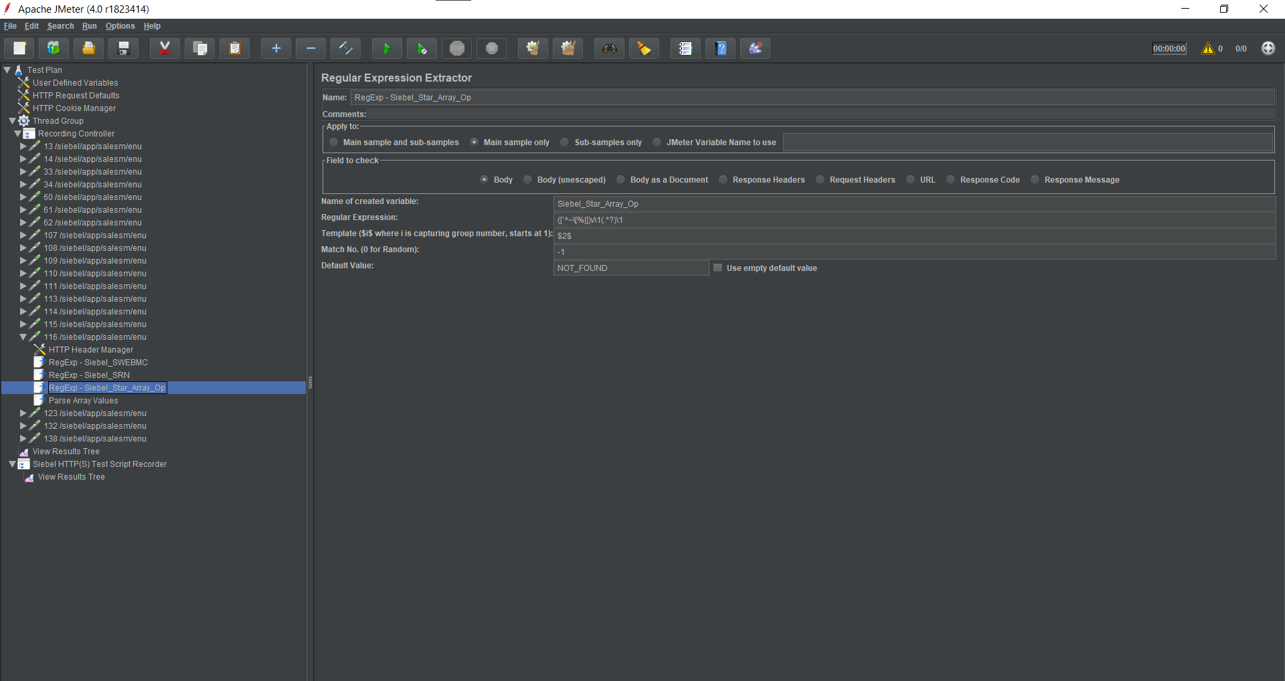Open the Edit menu
This screenshot has height=681, width=1285.
pos(32,26)
